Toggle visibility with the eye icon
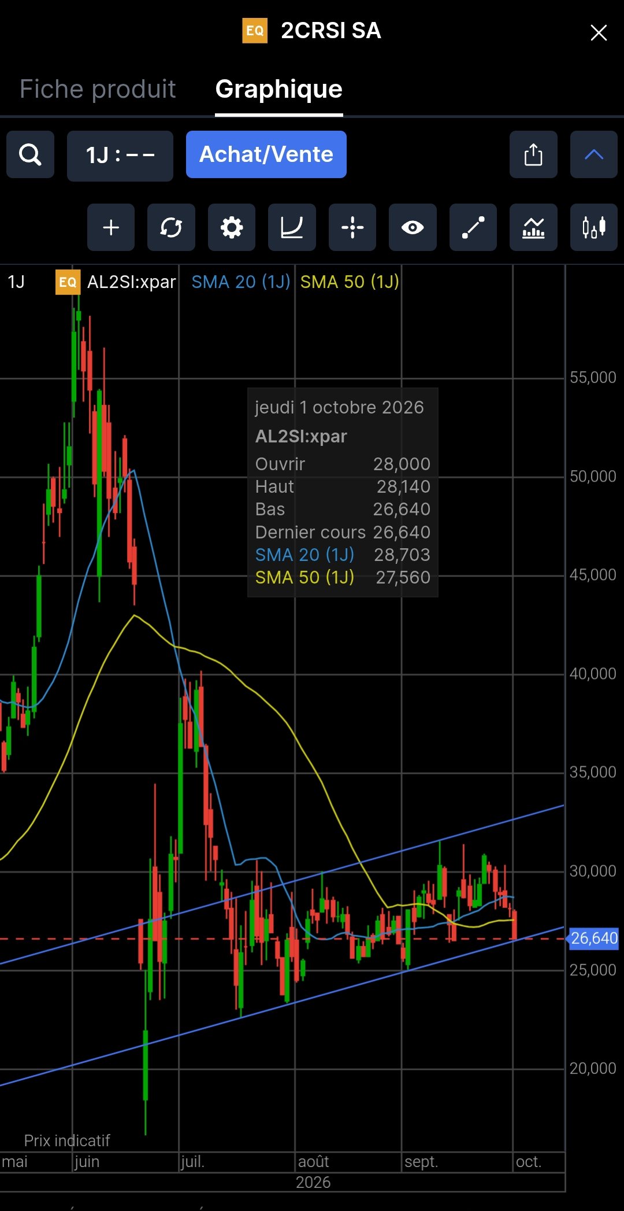 (x=413, y=227)
